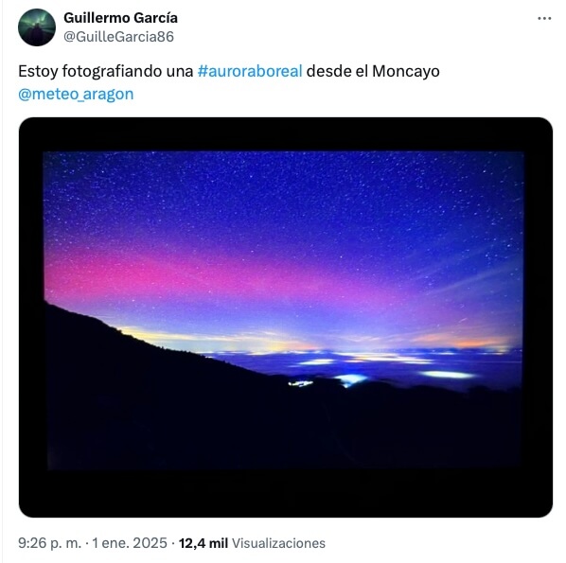Click Guillermo García's round profile avatar
The width and height of the screenshot is (566, 563).
tap(37, 27)
